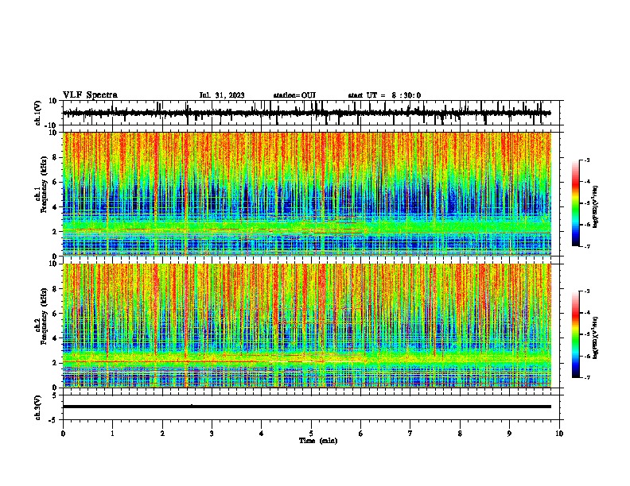Screen dimensions: 630x486
Task: Click the "-7" label on ch.1 color bar
Action: (x=587, y=246)
